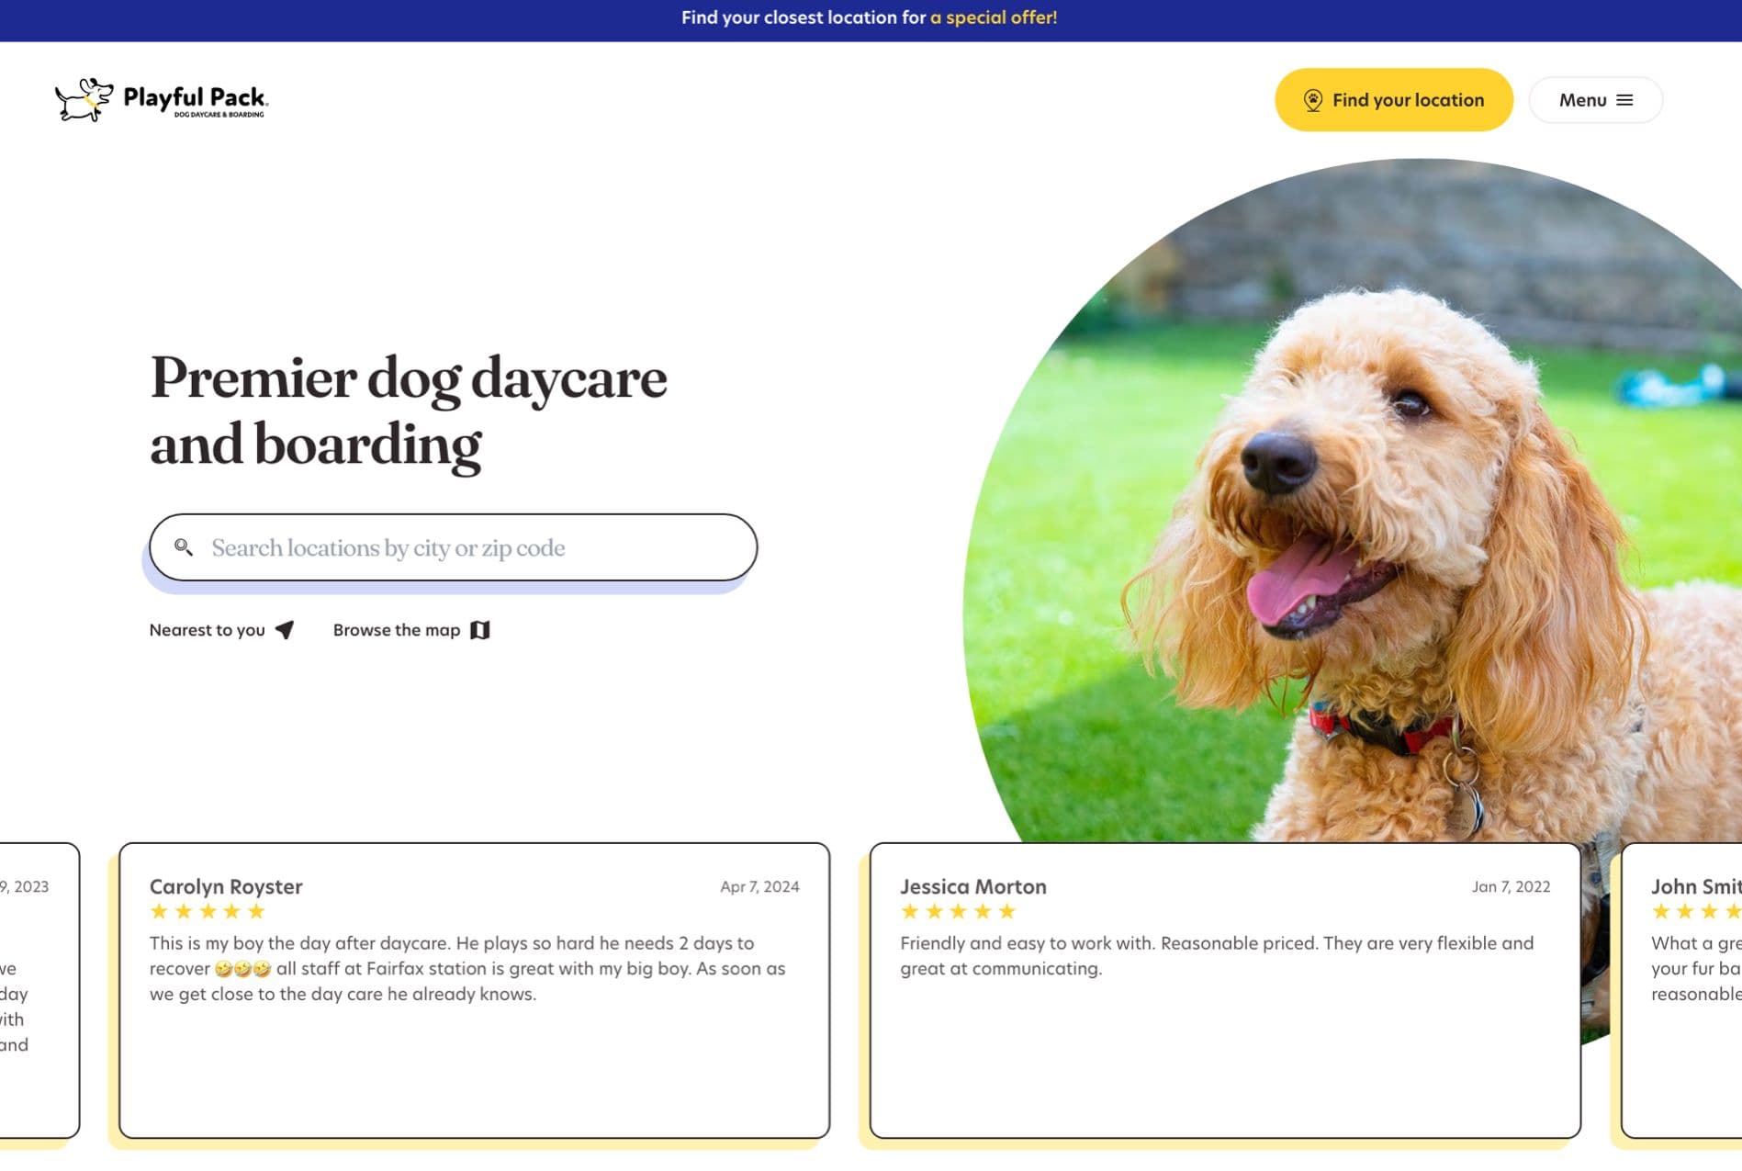Select the Nearest to you link
Viewport: 1742px width, 1171px height.
(x=208, y=630)
